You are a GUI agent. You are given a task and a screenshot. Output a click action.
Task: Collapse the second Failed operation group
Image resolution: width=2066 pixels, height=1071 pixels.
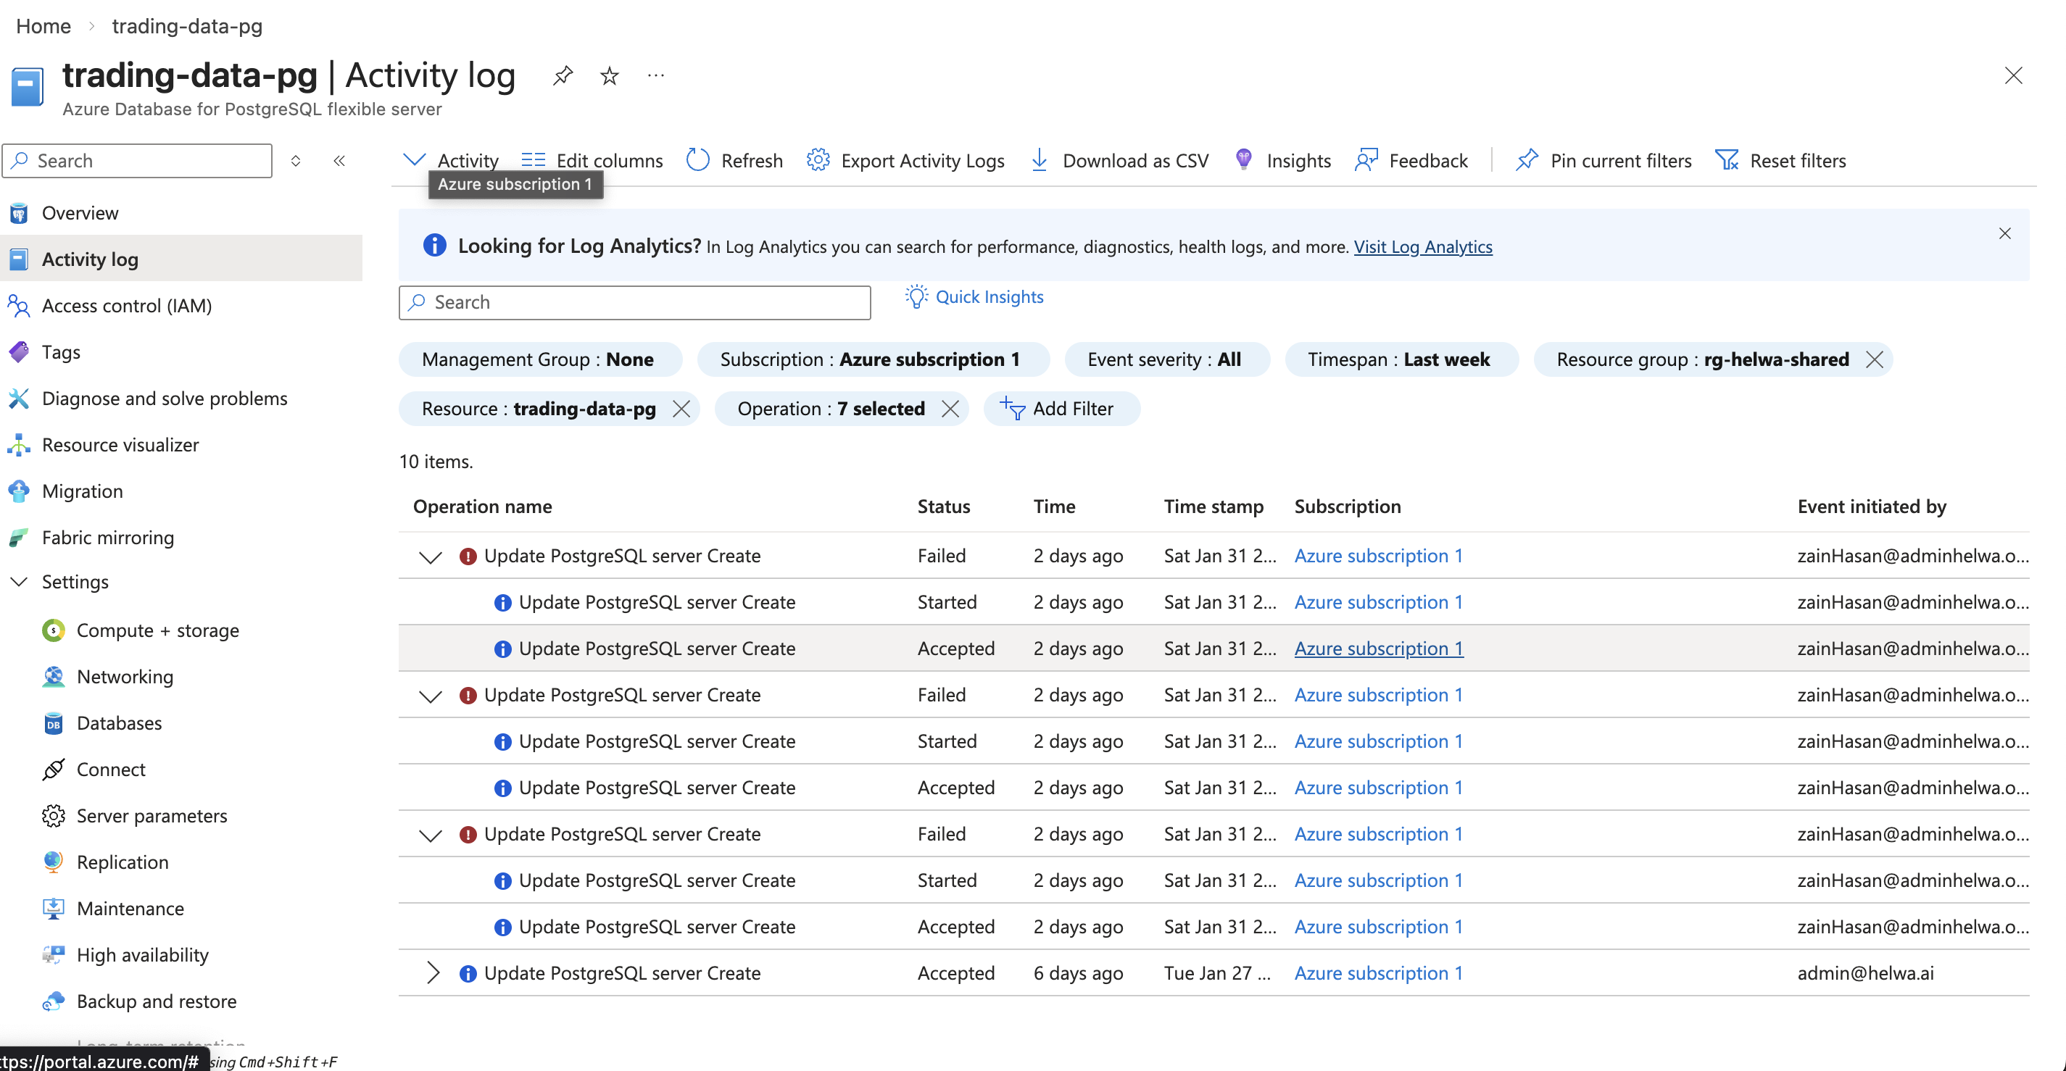point(431,696)
